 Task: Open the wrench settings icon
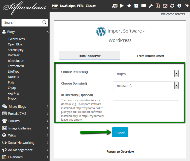pyautogui.click(x=151, y=6)
